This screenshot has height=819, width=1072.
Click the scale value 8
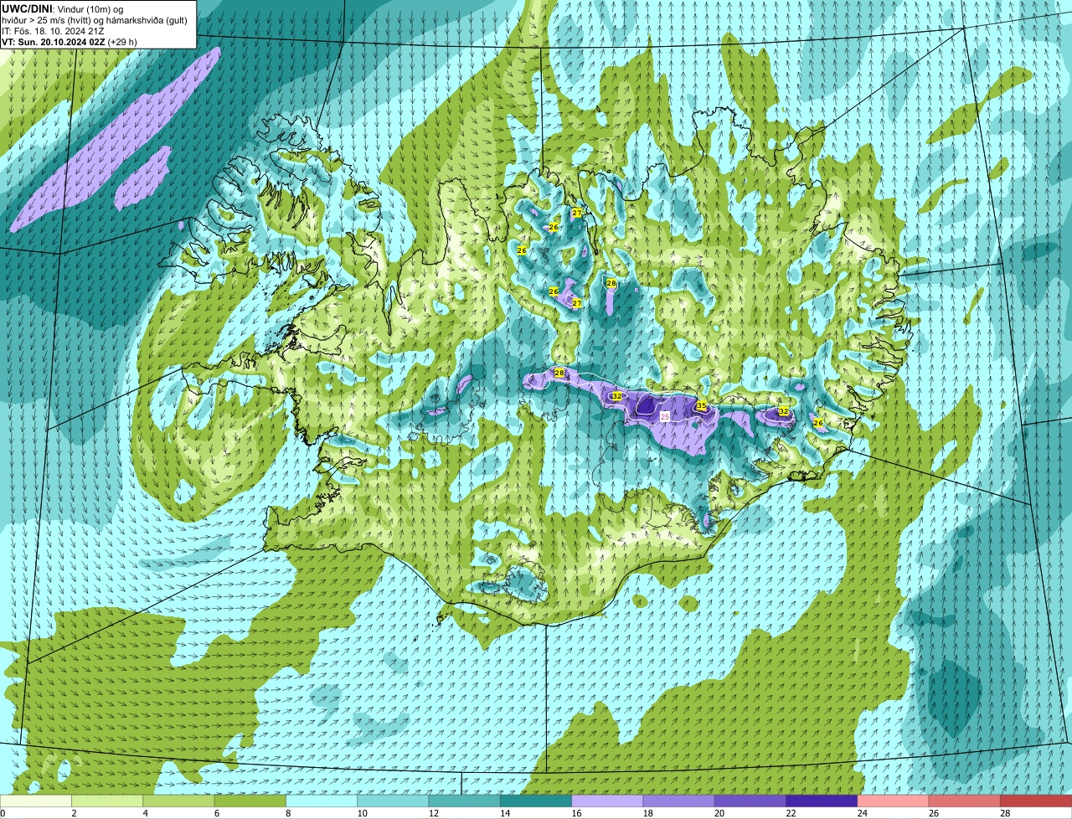pyautogui.click(x=288, y=813)
